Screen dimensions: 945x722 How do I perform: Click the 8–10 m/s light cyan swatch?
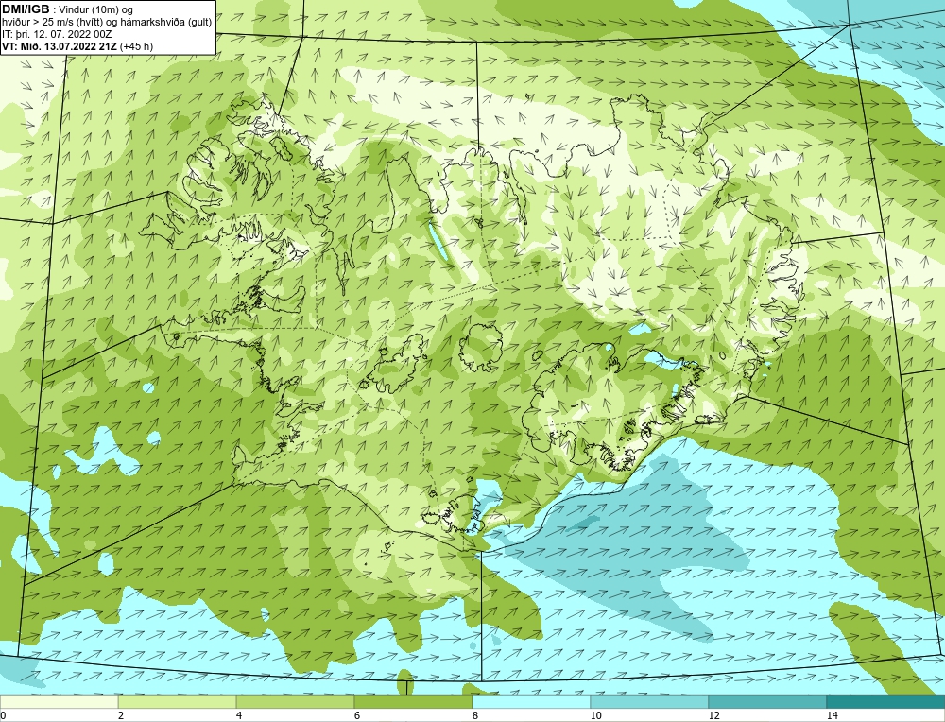click(531, 701)
